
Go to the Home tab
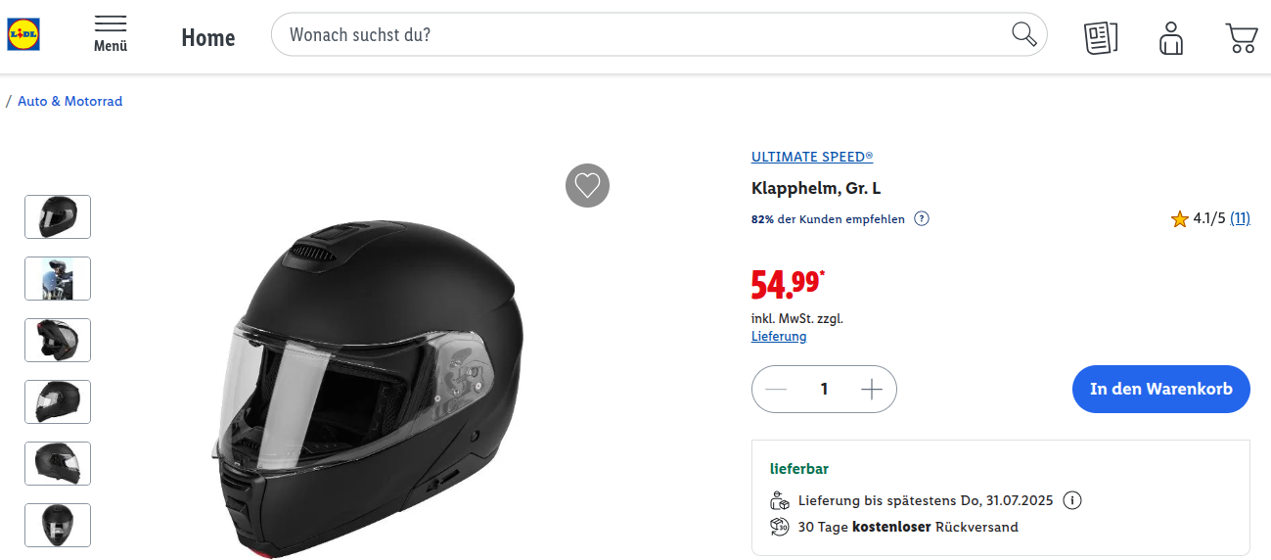(x=208, y=37)
